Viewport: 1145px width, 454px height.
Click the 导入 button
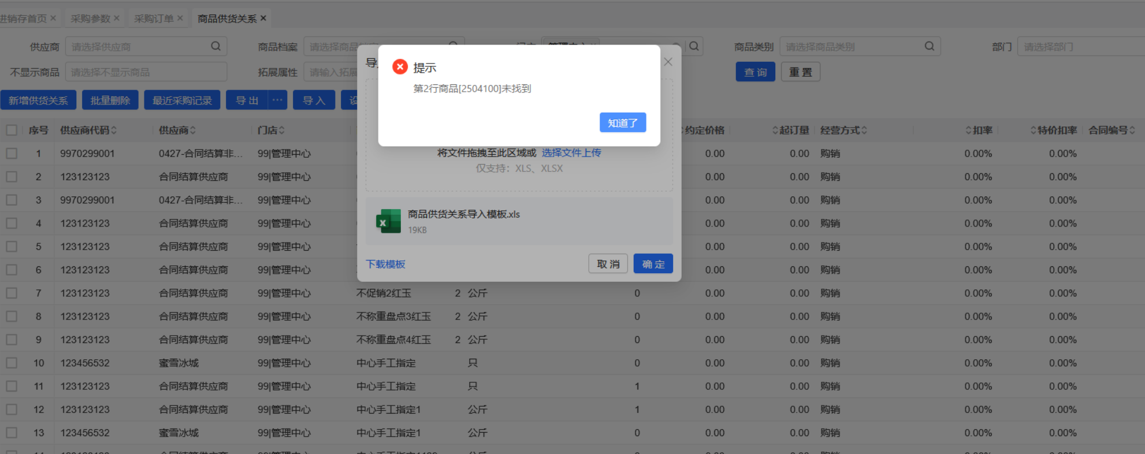314,101
